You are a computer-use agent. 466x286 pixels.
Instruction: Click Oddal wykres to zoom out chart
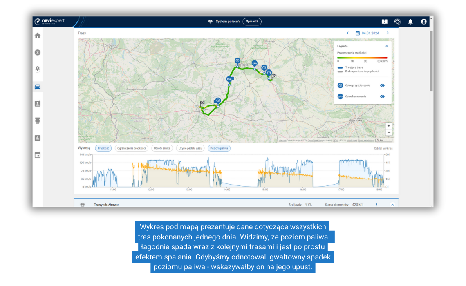383,148
